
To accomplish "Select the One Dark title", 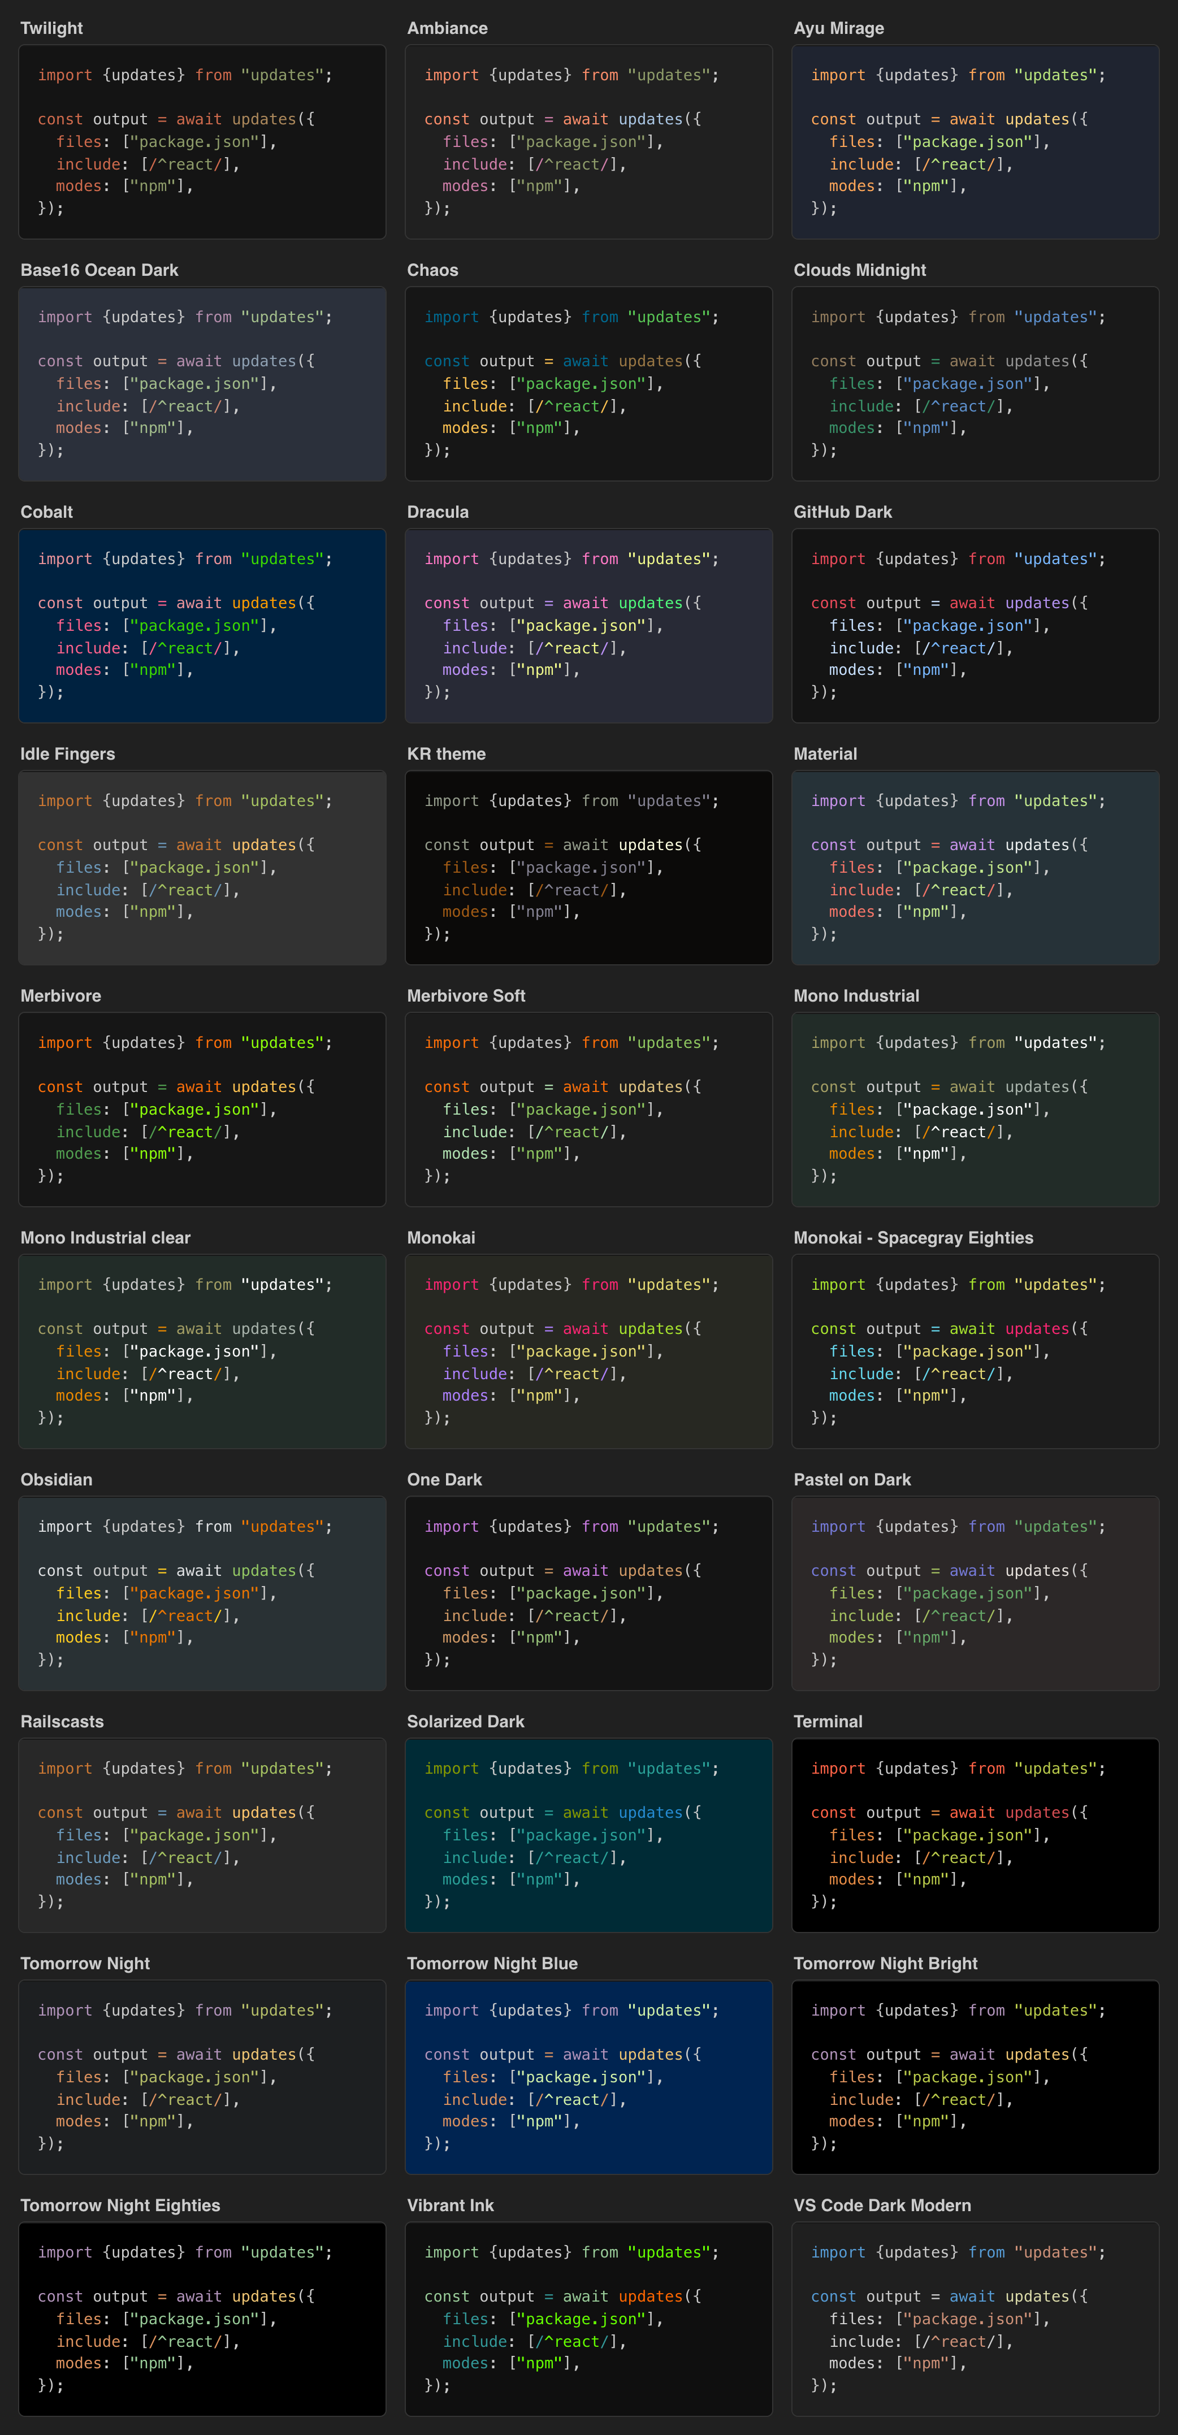I will 444,1480.
